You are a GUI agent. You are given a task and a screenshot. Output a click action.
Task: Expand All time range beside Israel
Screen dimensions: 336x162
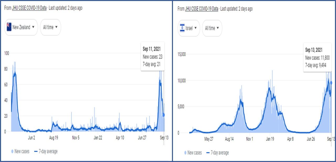point(212,28)
